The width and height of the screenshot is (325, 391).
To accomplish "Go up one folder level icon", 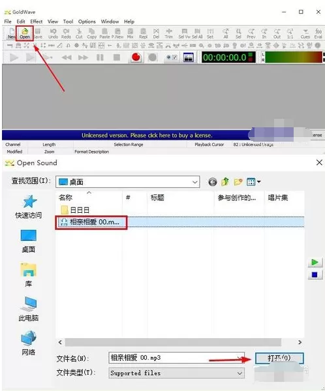I will tap(225, 182).
